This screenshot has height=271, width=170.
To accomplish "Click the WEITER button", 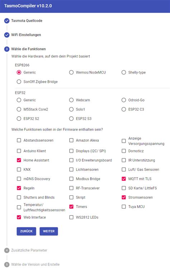I will pos(49,231).
